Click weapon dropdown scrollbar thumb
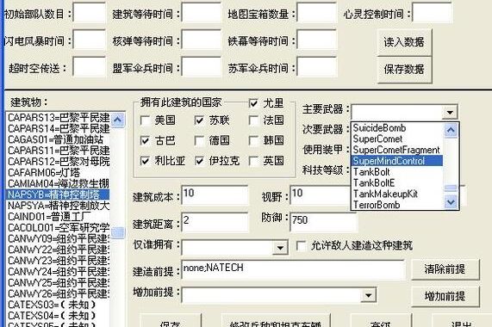Image resolution: width=492 pixels, height=327 pixels. point(451,188)
